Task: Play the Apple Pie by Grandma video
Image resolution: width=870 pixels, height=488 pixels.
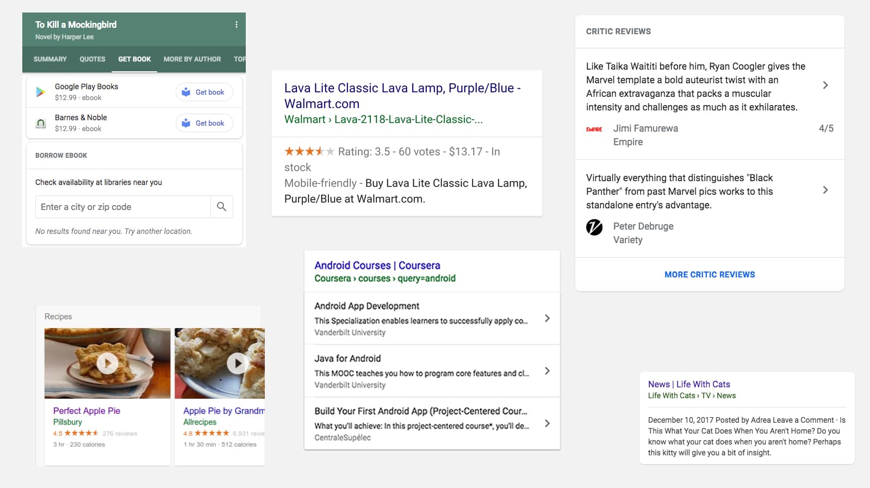Action: pos(238,363)
